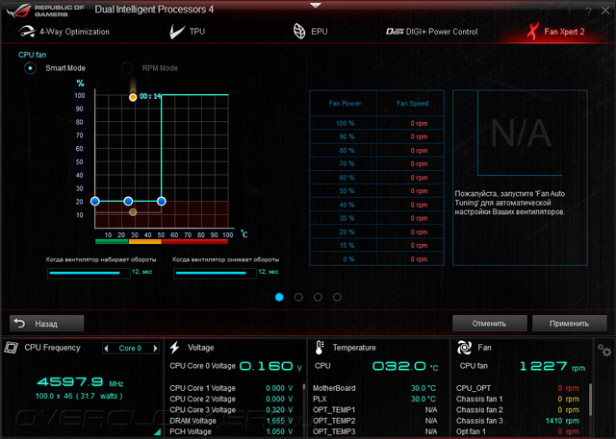Click the Core 0 selector field
The width and height of the screenshot is (616, 439).
coord(131,348)
